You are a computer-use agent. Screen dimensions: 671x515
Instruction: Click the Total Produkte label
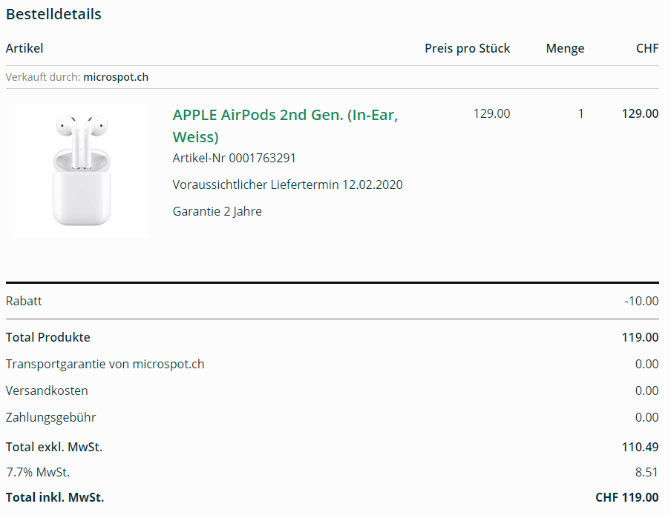(x=48, y=337)
